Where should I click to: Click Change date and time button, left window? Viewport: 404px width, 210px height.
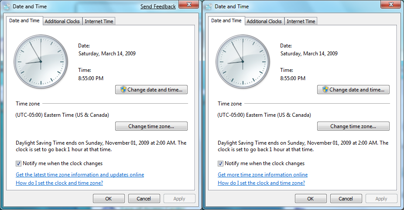(x=151, y=90)
